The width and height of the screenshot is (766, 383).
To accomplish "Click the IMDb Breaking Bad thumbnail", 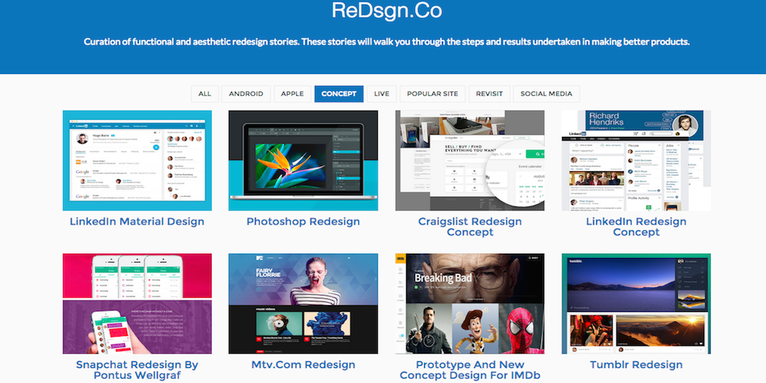I will coord(470,304).
